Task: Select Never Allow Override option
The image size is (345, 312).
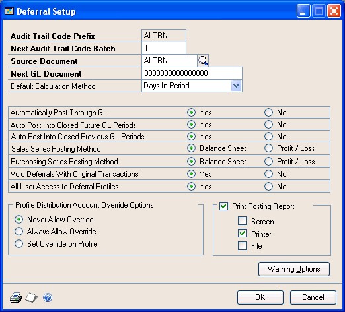Action: point(19,220)
